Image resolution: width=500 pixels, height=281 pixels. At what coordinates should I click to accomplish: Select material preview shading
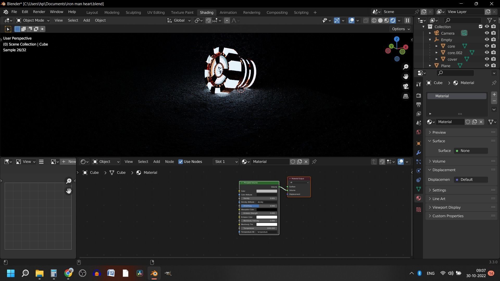point(386,21)
